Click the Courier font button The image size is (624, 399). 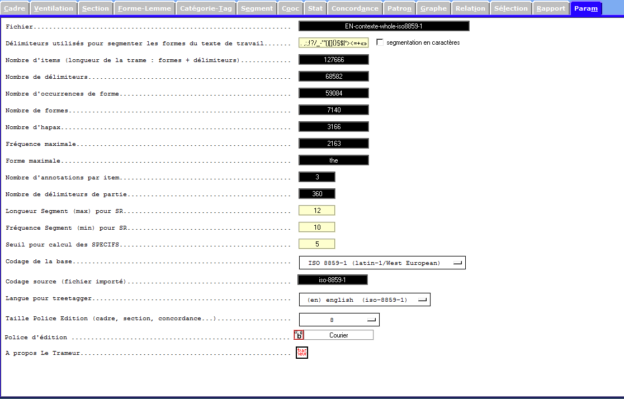click(x=339, y=335)
